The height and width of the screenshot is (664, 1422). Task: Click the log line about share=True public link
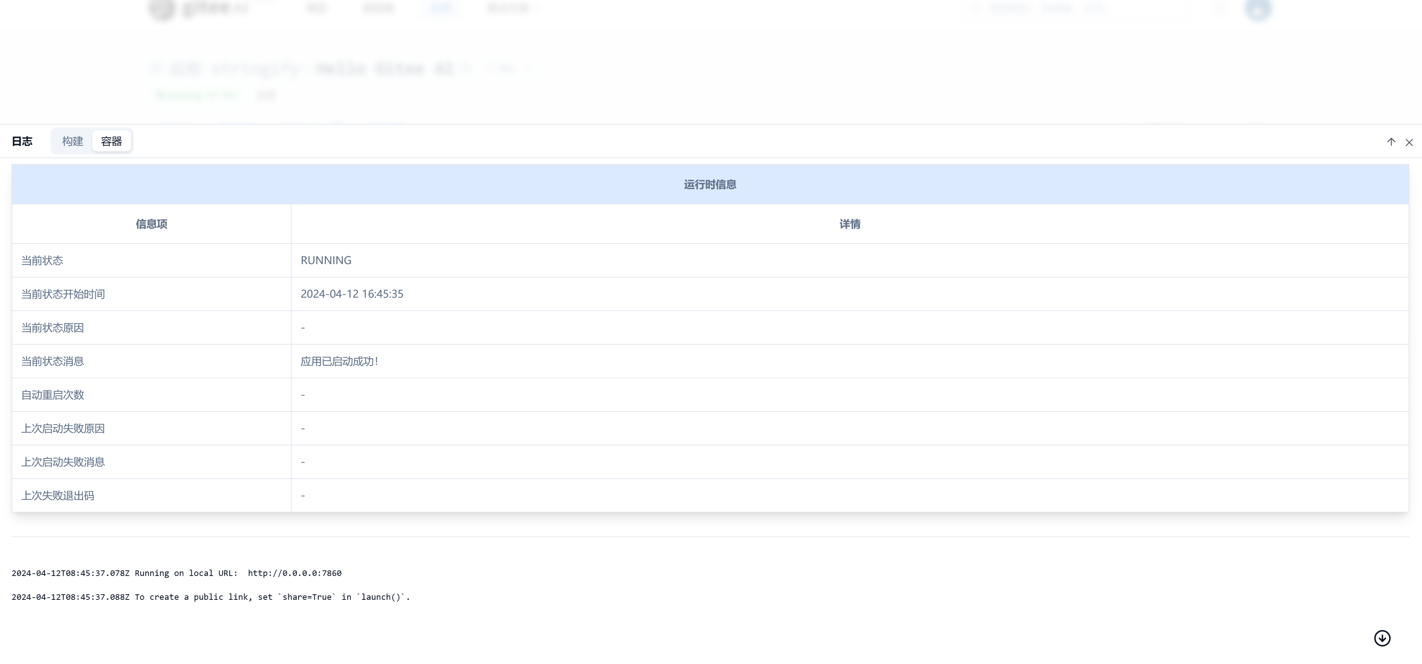coord(211,597)
